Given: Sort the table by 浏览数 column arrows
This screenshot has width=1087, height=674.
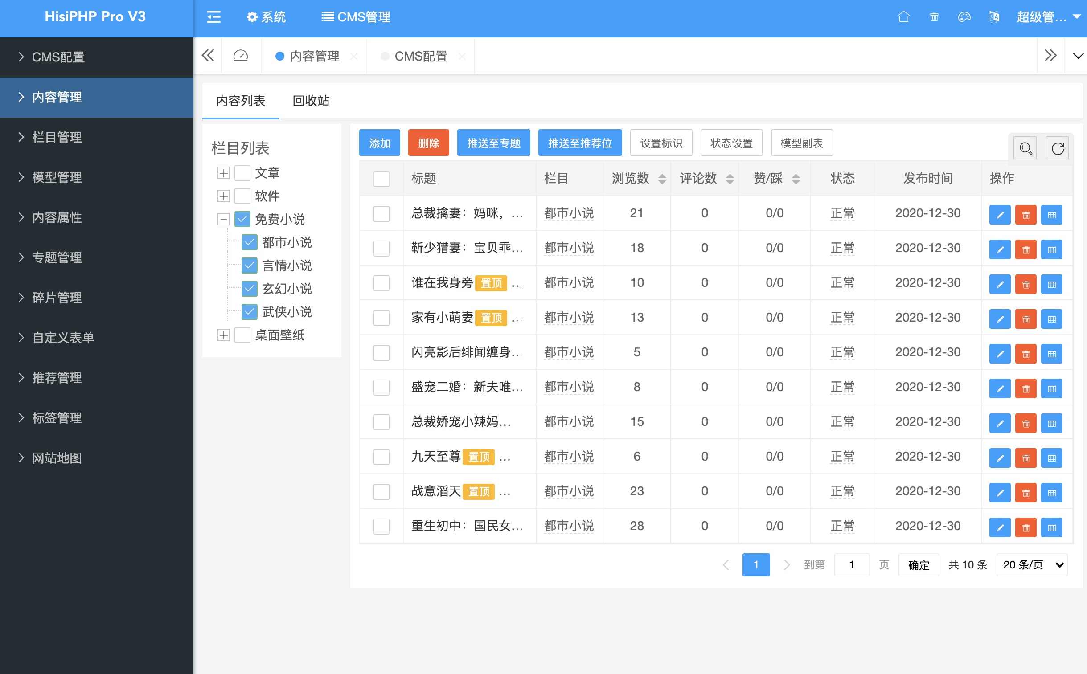Looking at the screenshot, I should [x=661, y=178].
